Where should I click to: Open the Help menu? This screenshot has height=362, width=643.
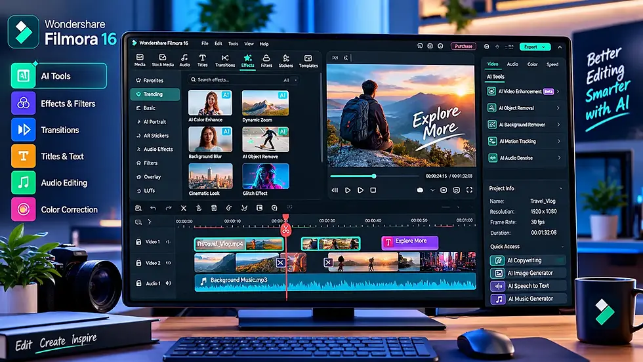[264, 44]
